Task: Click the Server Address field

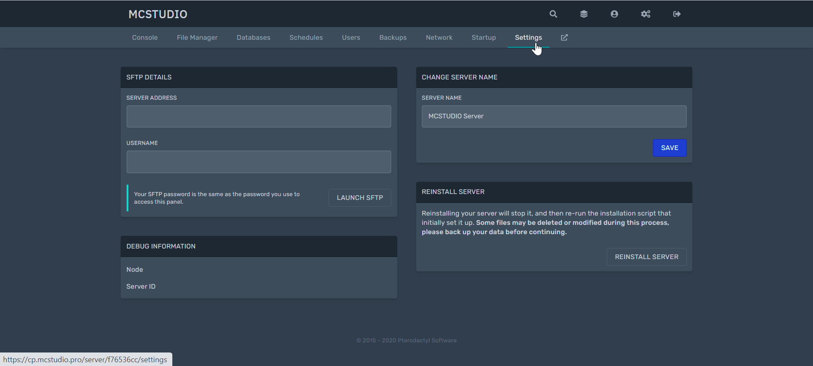Action: 259,116
